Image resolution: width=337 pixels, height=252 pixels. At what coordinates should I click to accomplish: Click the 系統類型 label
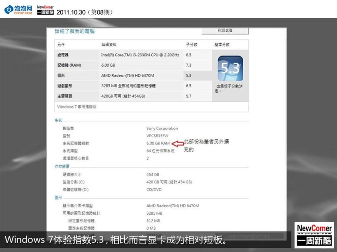point(70,151)
